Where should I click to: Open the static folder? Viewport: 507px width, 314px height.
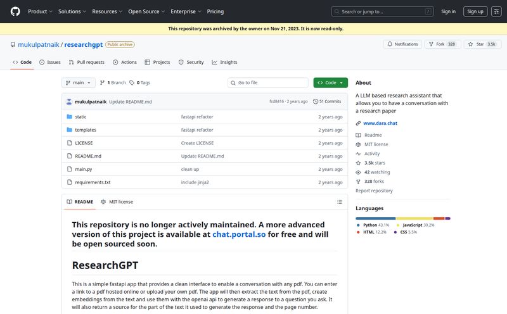(x=80, y=117)
